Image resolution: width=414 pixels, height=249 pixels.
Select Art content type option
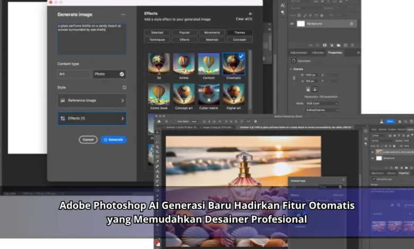pyautogui.click(x=74, y=74)
